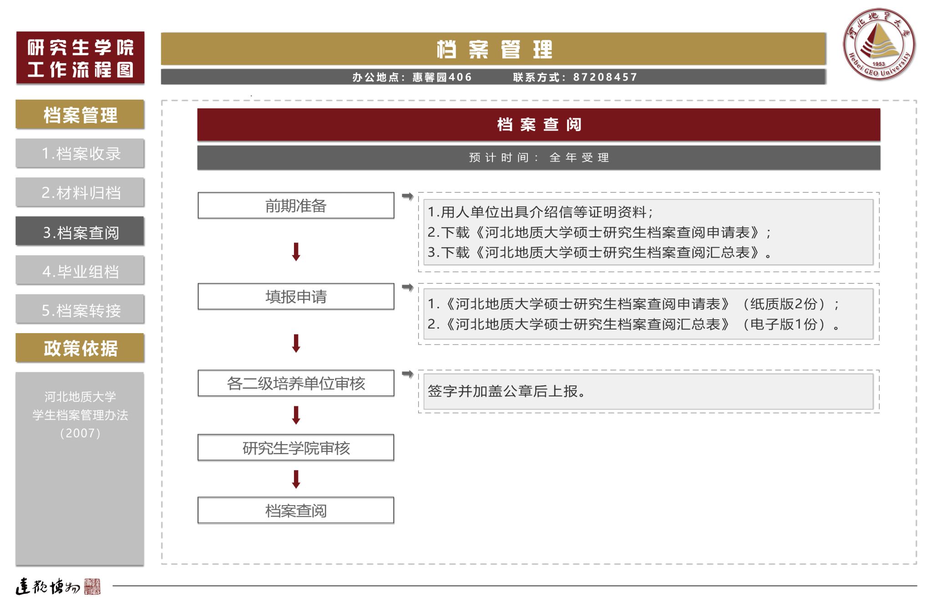Click the red seal stamp beside the calligraphy
Image resolution: width=932 pixels, height=603 pixels.
[x=92, y=587]
